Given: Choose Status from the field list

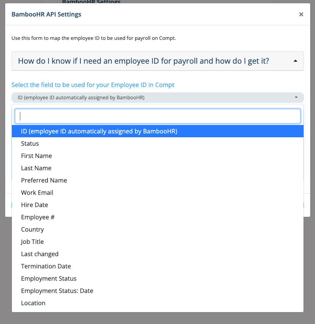Looking at the screenshot, I should pyautogui.click(x=30, y=143).
